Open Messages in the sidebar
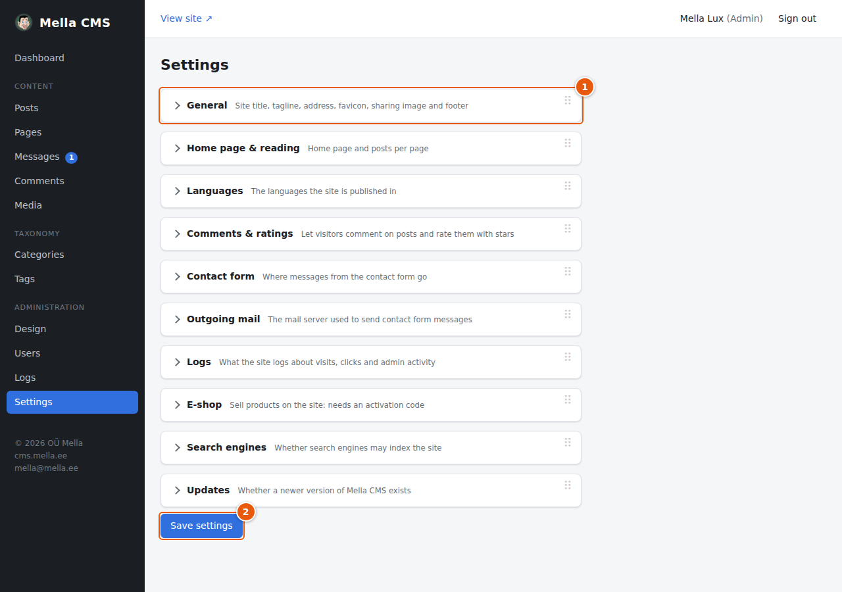The height and width of the screenshot is (592, 842). [72, 157]
